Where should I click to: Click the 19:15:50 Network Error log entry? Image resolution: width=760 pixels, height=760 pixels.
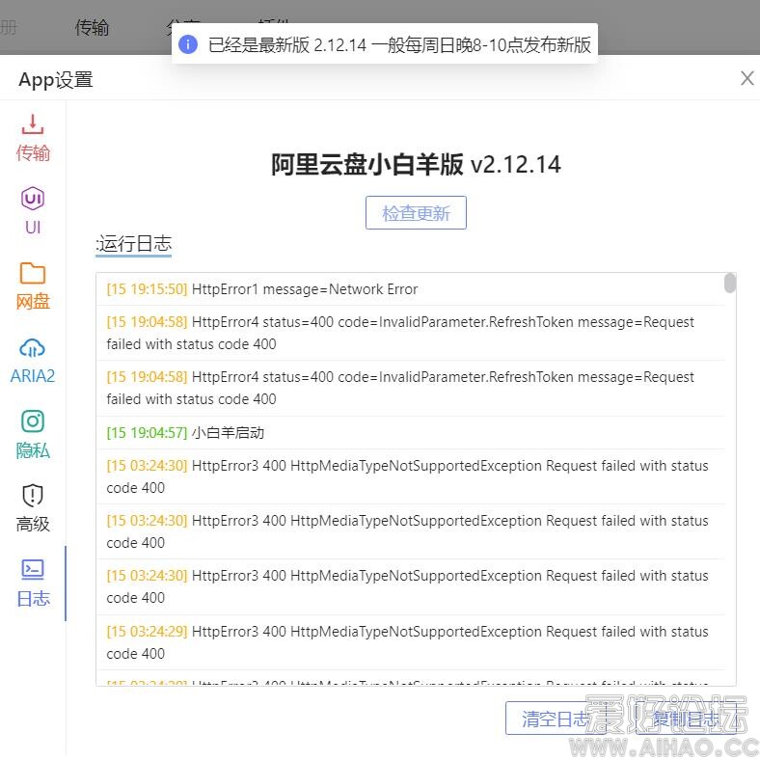click(410, 289)
